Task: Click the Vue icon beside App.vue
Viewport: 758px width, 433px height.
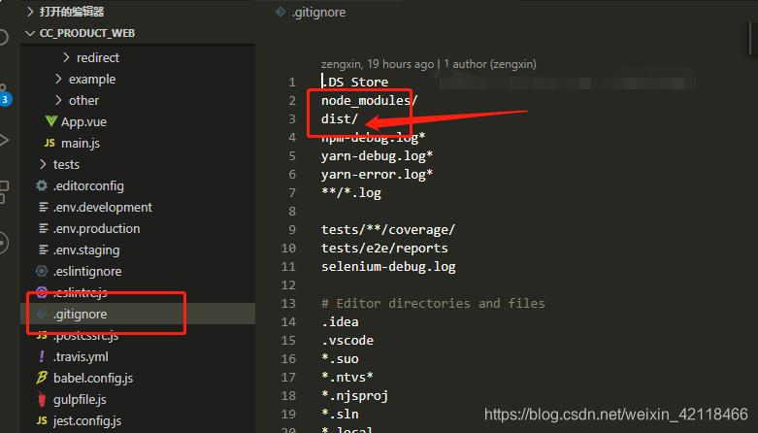Action: point(50,121)
